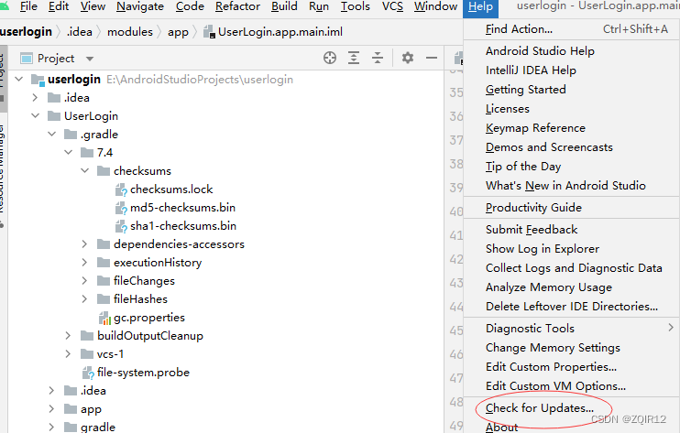Choose Find Action... in Help menu
The height and width of the screenshot is (433, 680).
click(x=572, y=29)
